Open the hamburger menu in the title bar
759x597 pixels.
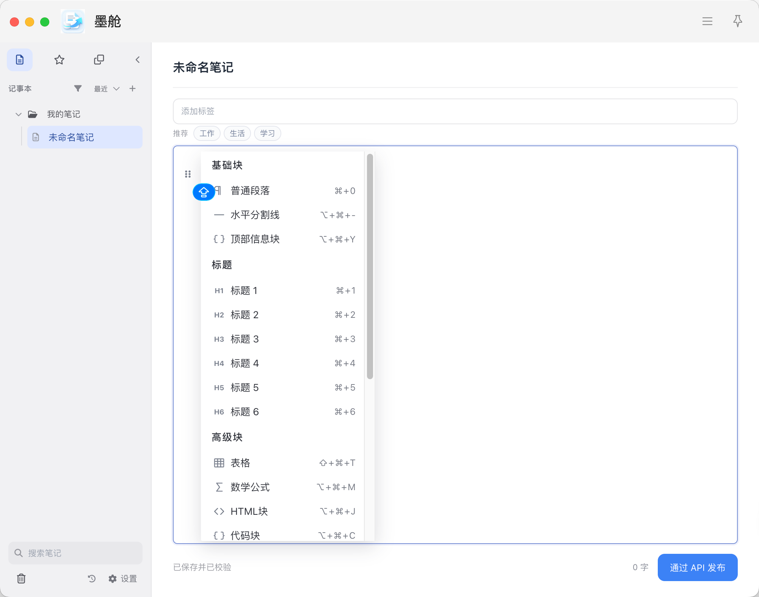coord(707,21)
